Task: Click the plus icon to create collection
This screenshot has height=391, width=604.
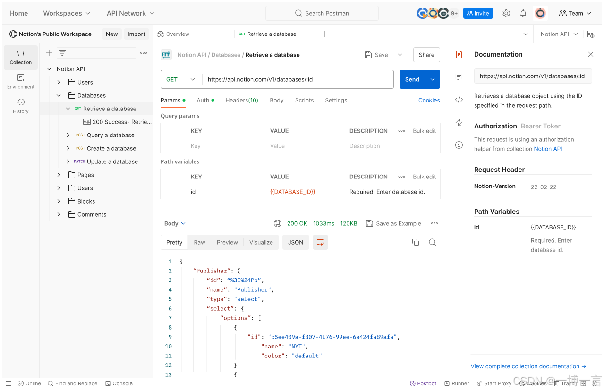Action: [49, 53]
